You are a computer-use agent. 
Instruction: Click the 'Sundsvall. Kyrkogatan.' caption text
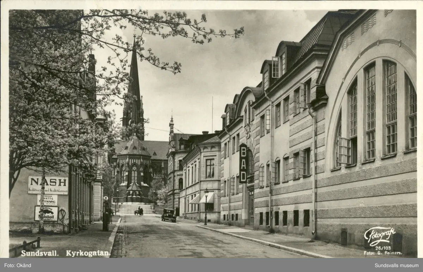click(x=66, y=253)
